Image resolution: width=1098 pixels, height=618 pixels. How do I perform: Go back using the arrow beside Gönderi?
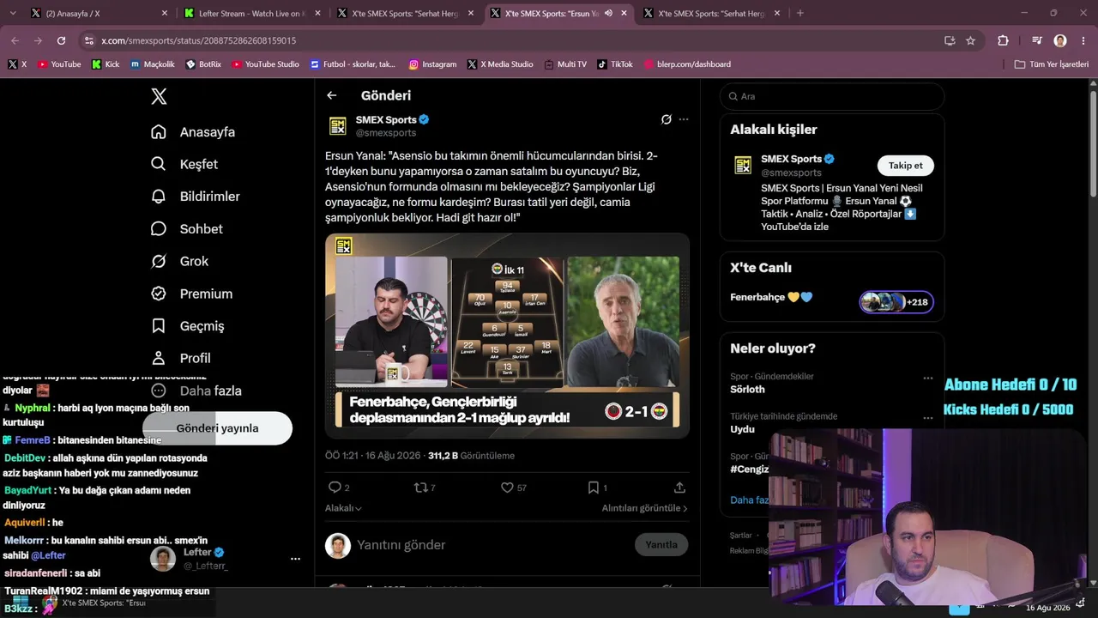point(332,96)
